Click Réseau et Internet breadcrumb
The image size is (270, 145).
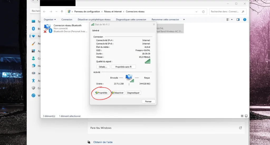(113, 12)
